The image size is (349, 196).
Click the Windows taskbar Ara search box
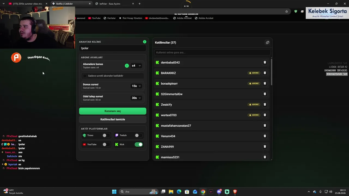click(x=139, y=192)
